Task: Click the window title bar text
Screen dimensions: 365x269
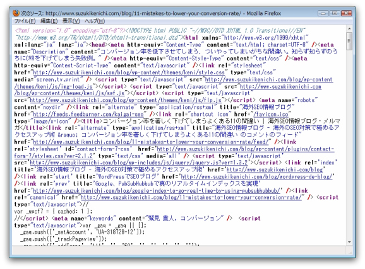Action: pos(151,13)
